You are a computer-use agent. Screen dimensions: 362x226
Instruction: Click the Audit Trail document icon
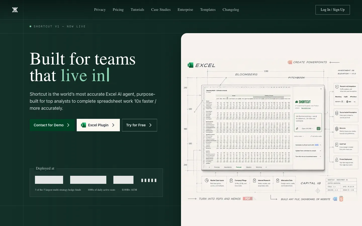[337, 145]
